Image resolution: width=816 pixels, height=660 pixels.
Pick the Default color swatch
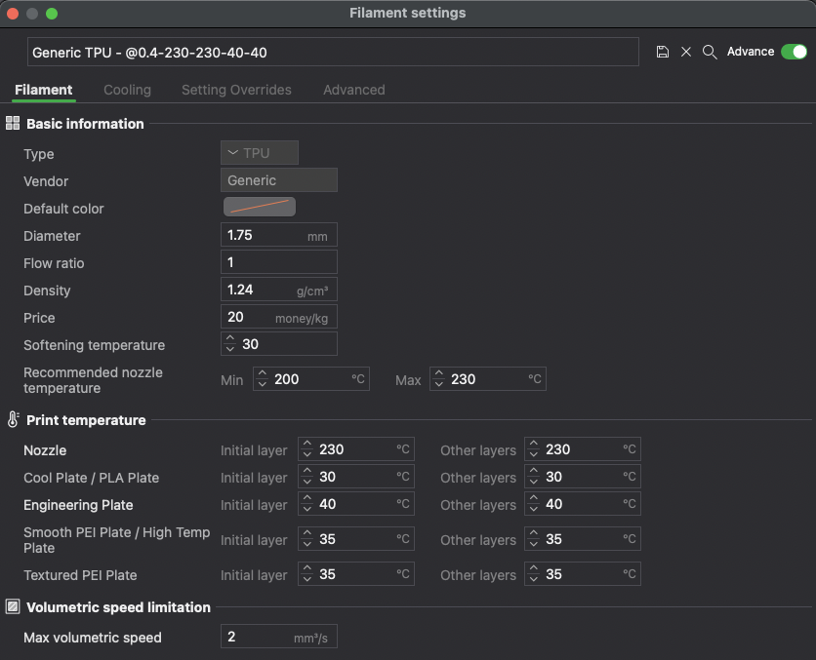pyautogui.click(x=260, y=208)
